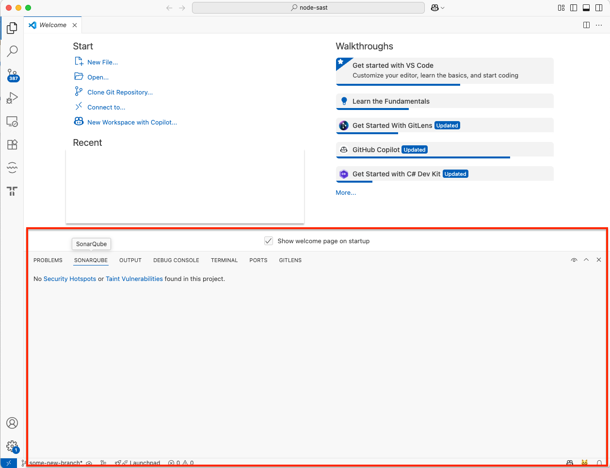The width and height of the screenshot is (610, 468).
Task: Open the Security Hotspots link
Action: pos(70,279)
